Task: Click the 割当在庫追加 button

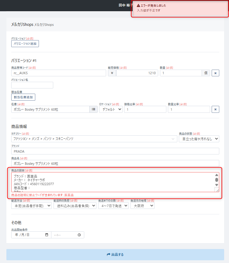Action: (x=23, y=97)
